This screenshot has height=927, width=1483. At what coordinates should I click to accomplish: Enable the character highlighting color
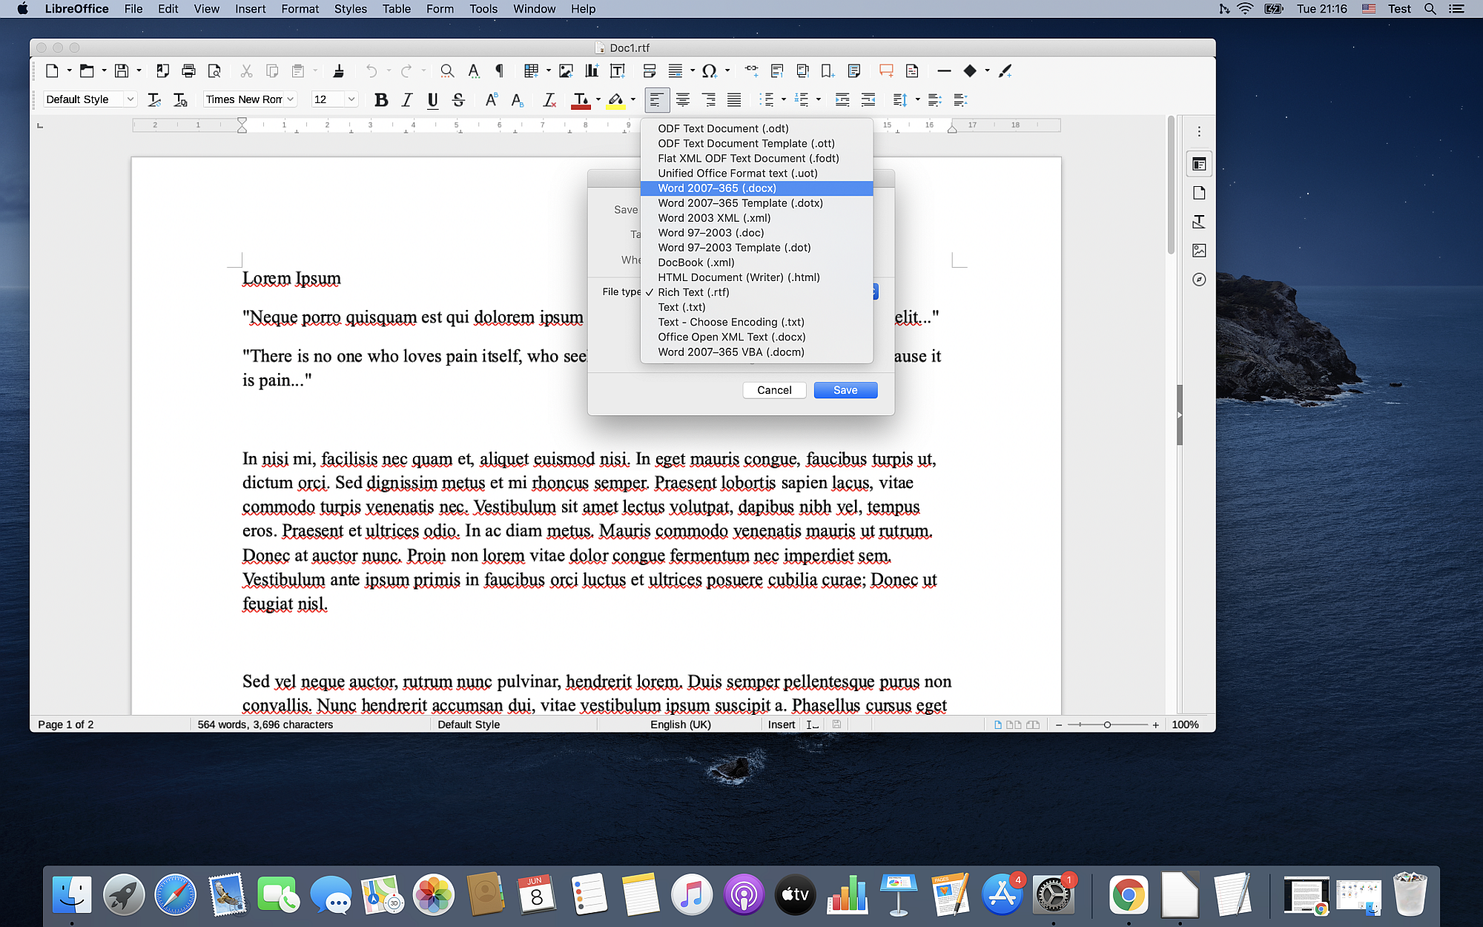(616, 99)
